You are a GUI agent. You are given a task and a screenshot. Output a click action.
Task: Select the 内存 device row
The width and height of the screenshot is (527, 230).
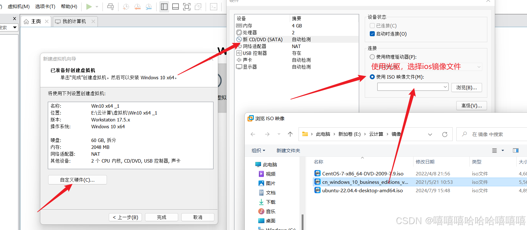(297, 26)
